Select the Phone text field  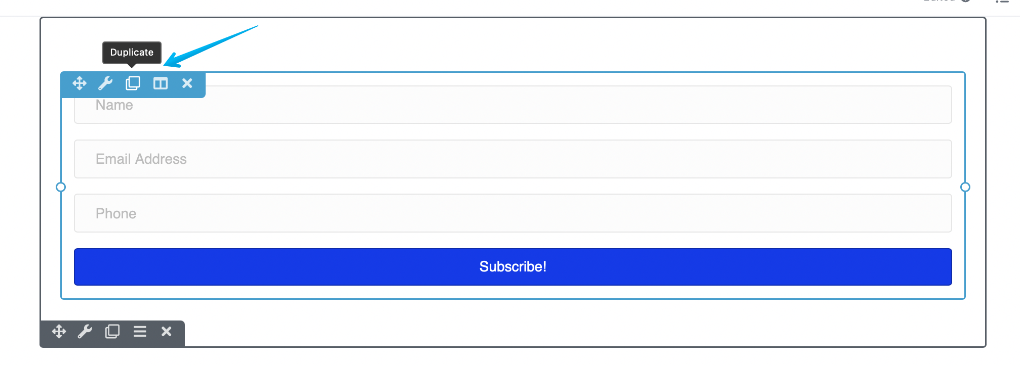513,213
